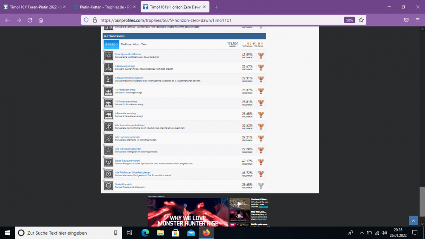Click the Stufe 60 erreicht trophy image

[x=109, y=186]
